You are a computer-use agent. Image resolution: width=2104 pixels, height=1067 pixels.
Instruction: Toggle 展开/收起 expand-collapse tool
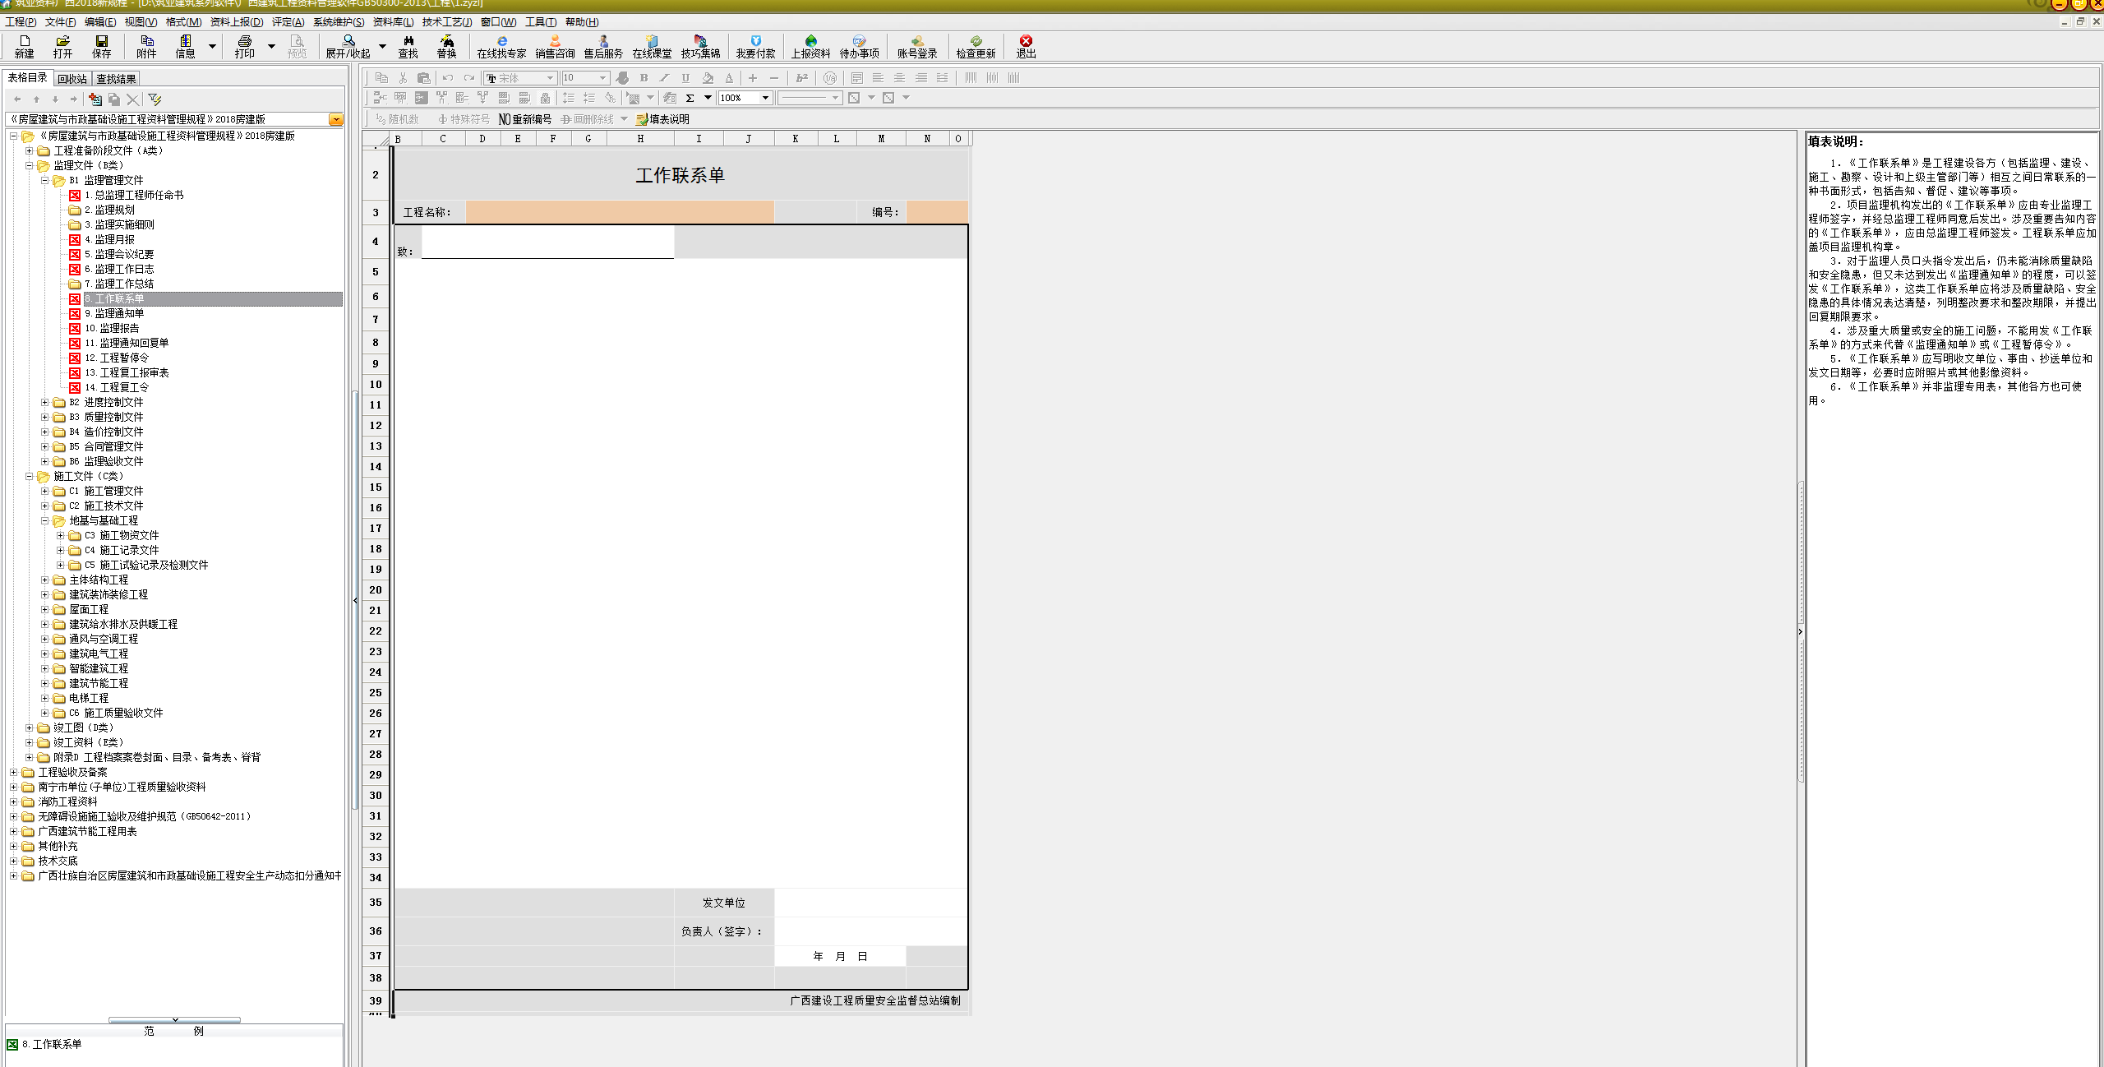point(348,46)
